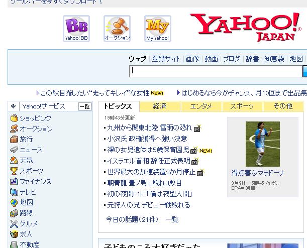Open the Yahoo! BB icon

(x=76, y=29)
